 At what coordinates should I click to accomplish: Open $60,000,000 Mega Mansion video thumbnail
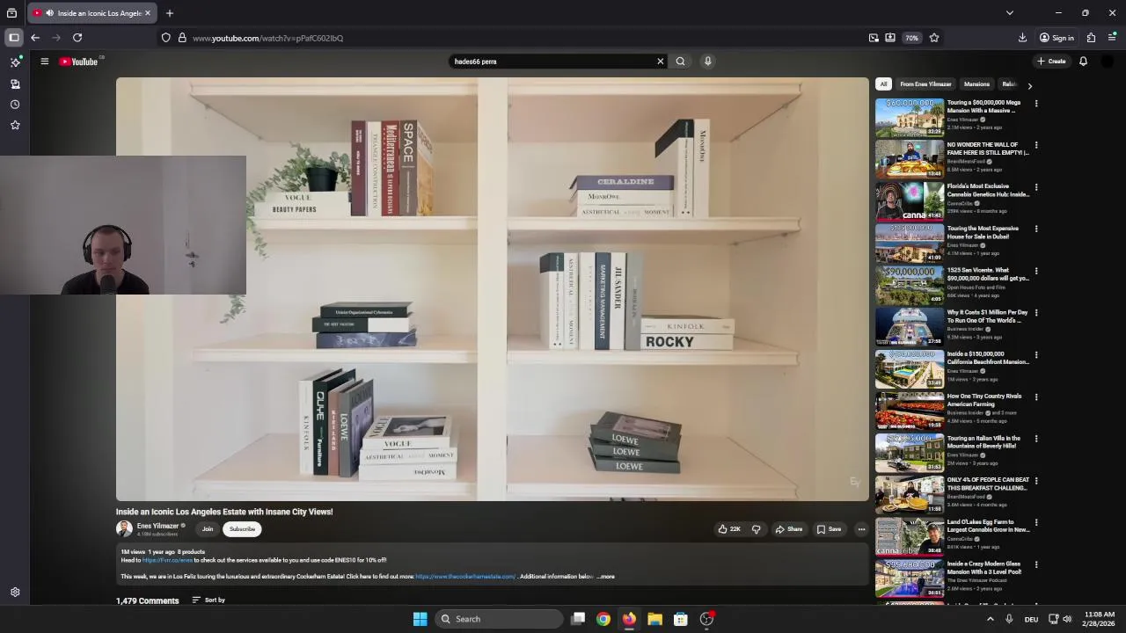coord(910,117)
